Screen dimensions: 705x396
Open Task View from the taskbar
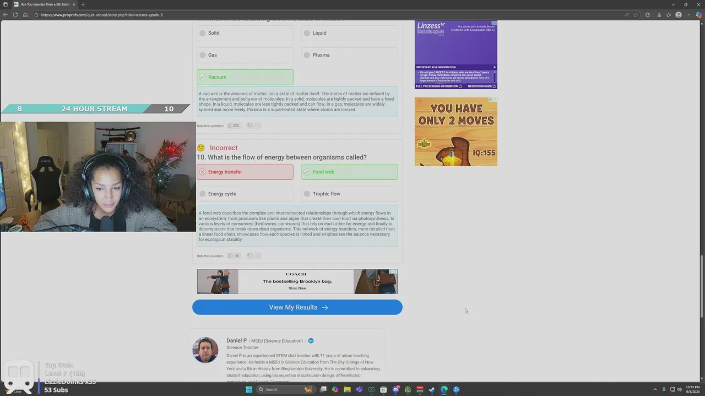click(x=323, y=389)
